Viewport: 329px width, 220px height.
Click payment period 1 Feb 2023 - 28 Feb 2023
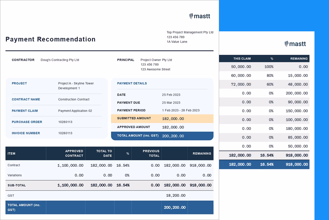pyautogui.click(x=181, y=111)
